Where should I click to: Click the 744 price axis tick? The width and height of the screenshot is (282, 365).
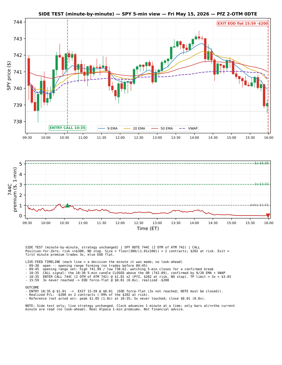tap(18, 22)
